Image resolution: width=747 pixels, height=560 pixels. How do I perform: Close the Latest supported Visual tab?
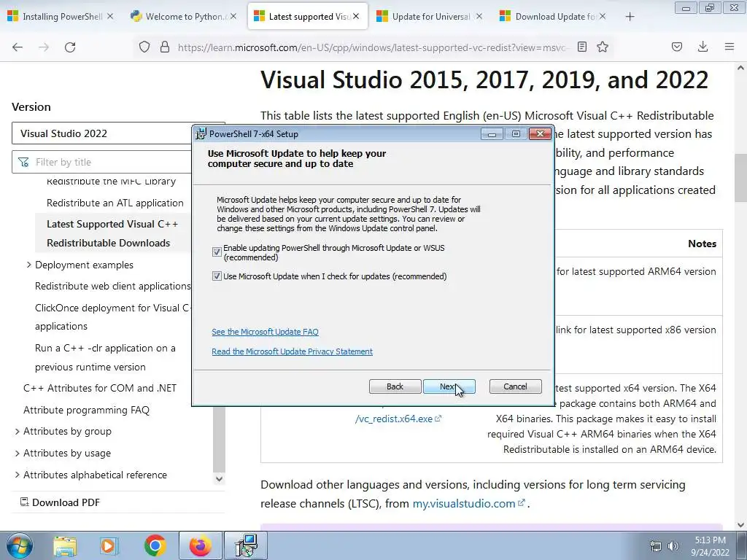coord(356,16)
